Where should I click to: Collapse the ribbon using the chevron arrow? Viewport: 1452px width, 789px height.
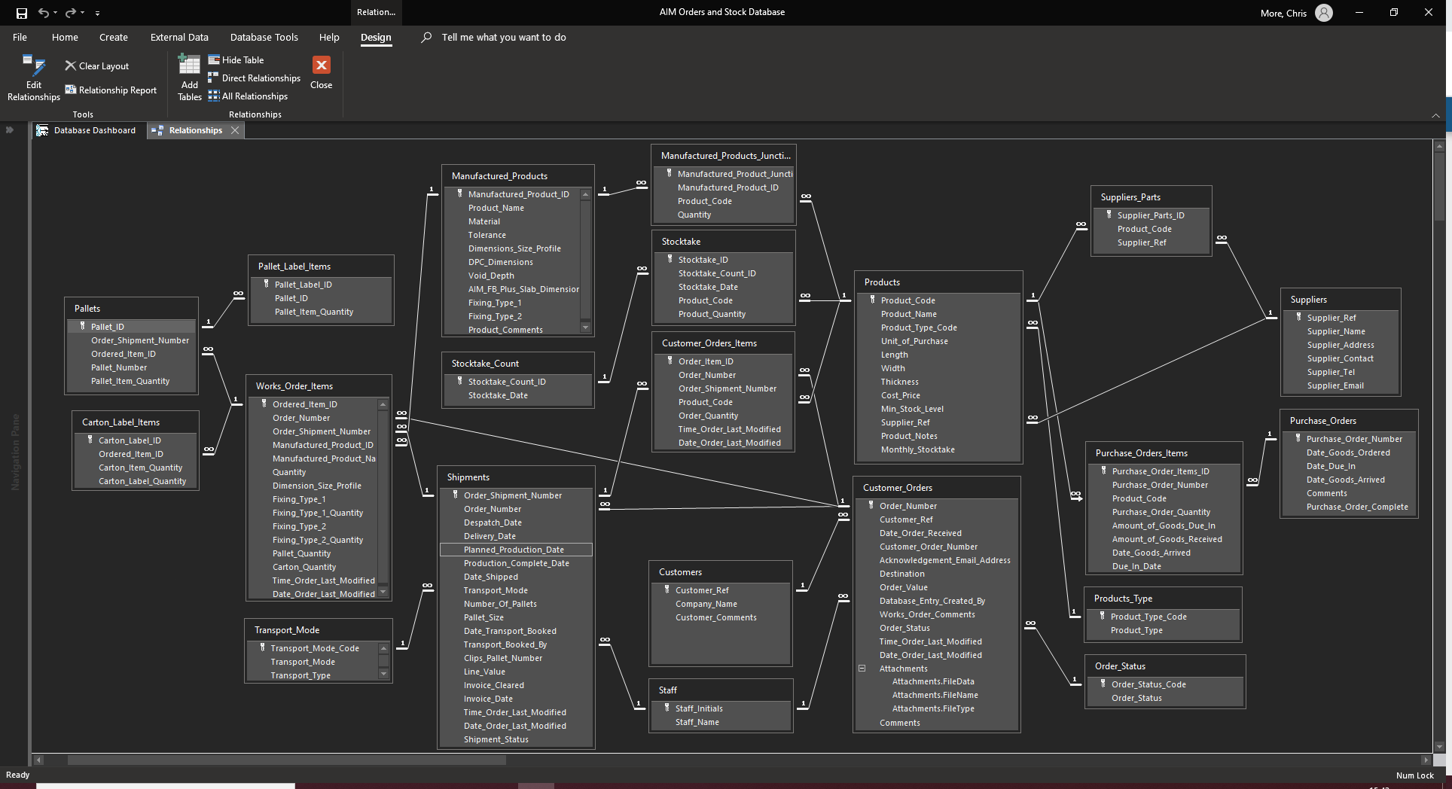coord(1435,115)
